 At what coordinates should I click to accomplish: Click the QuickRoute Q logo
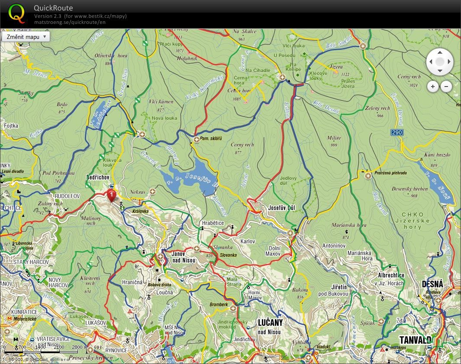[x=16, y=14]
